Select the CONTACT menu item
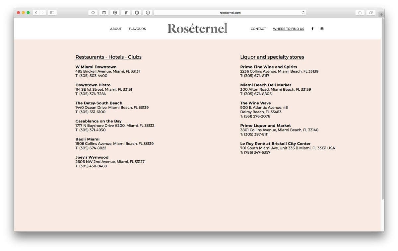 (x=258, y=29)
